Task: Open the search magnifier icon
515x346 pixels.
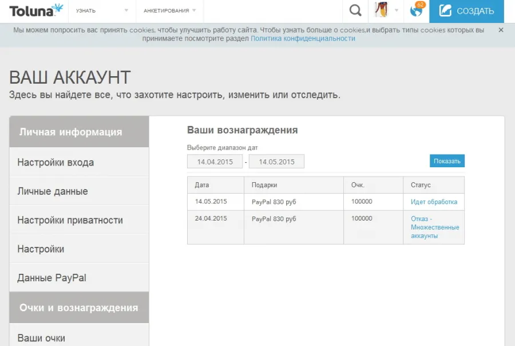Action: 355,10
